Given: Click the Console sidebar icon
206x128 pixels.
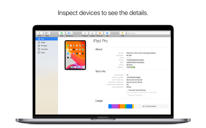Looking at the screenshot, I should pos(39,49).
